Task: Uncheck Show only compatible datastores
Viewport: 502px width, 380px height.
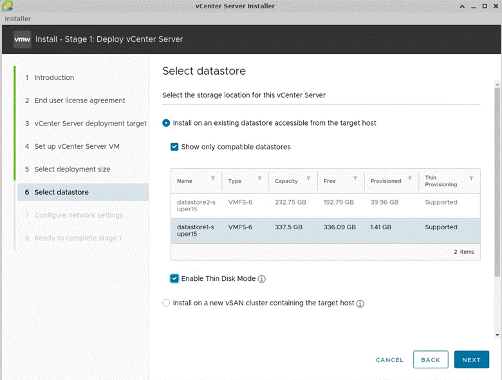Action: point(174,147)
